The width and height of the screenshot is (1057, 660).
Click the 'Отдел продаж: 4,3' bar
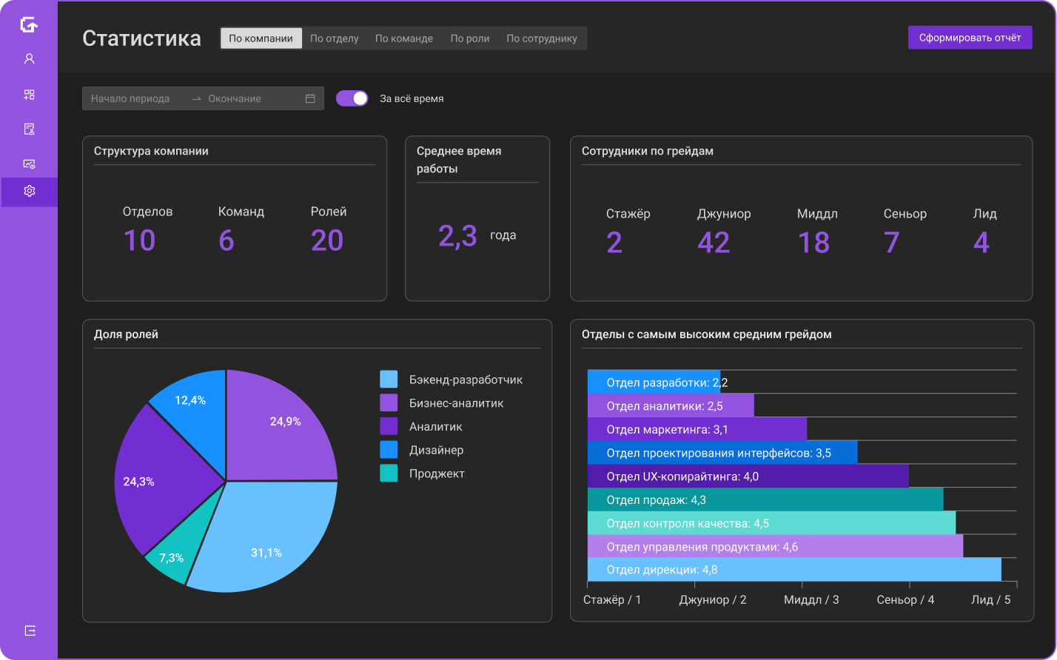(x=765, y=499)
